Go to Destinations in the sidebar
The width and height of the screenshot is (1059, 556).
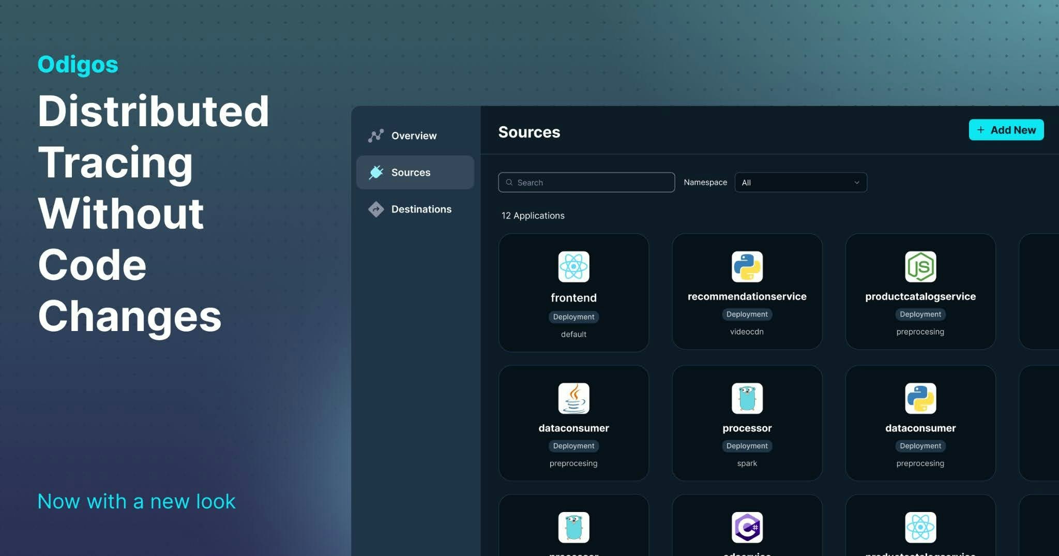click(415, 209)
